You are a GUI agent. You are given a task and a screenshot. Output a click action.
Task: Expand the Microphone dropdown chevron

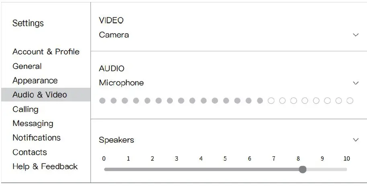[355, 83]
